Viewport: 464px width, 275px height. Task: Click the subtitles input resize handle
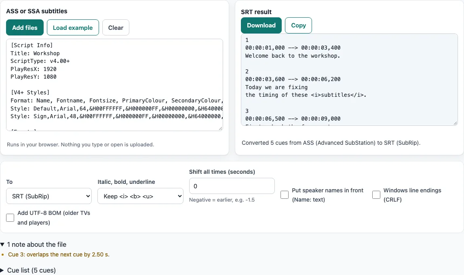pos(220,128)
